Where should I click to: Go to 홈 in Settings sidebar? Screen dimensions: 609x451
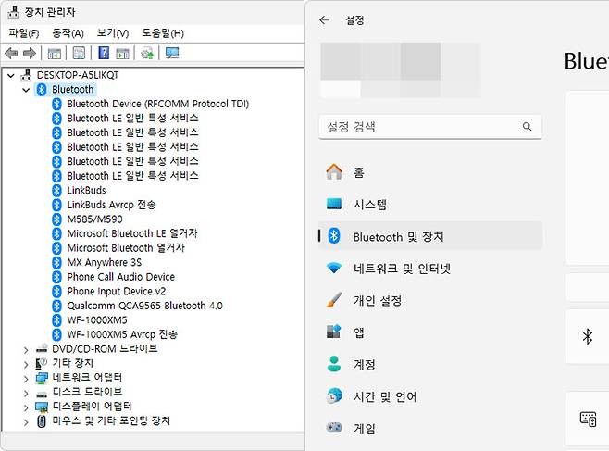click(x=430, y=171)
